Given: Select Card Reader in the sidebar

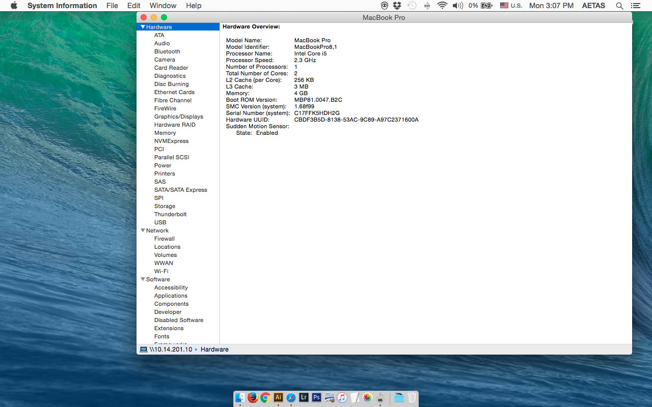Looking at the screenshot, I should (171, 68).
